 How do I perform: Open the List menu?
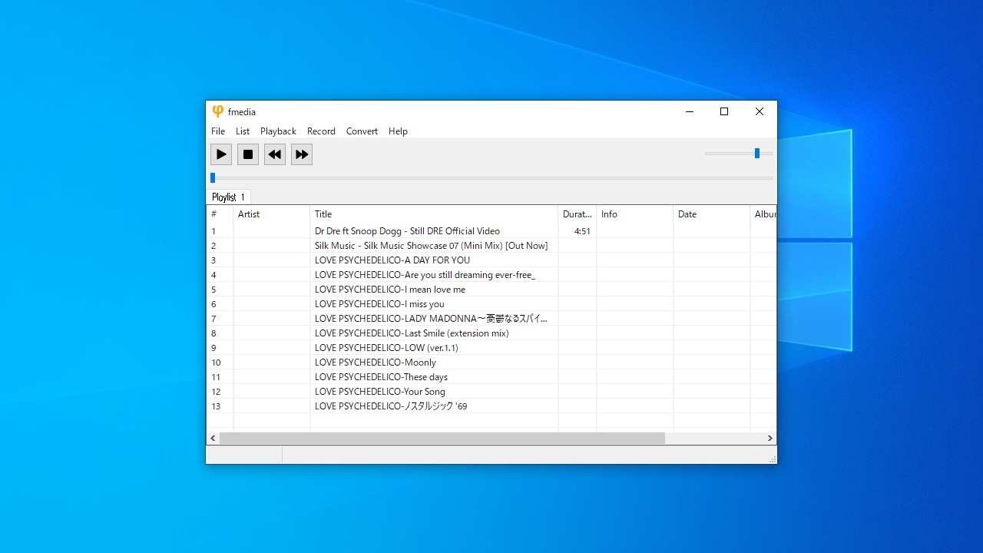point(243,131)
